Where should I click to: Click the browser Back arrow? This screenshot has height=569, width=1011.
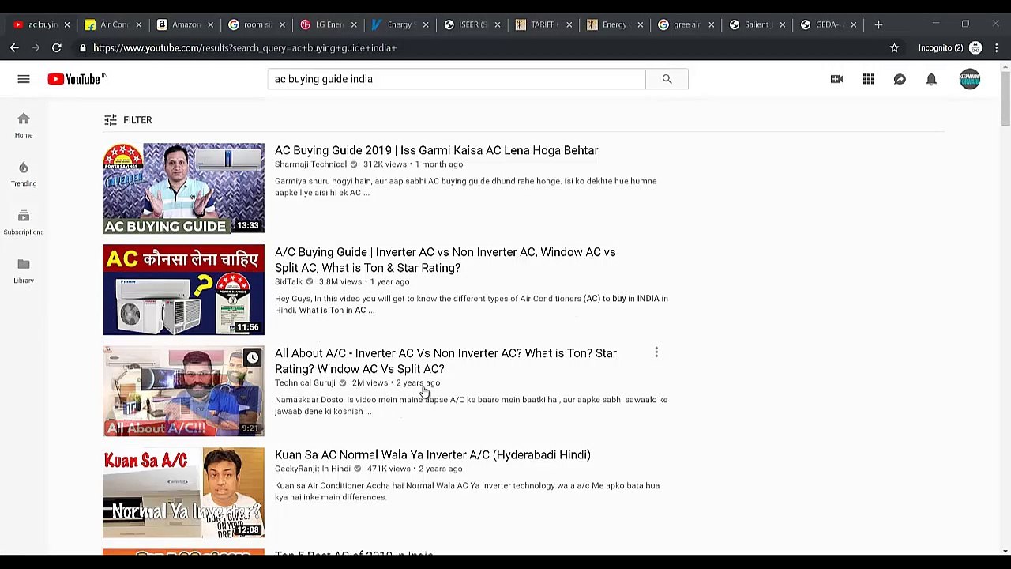[x=14, y=47]
